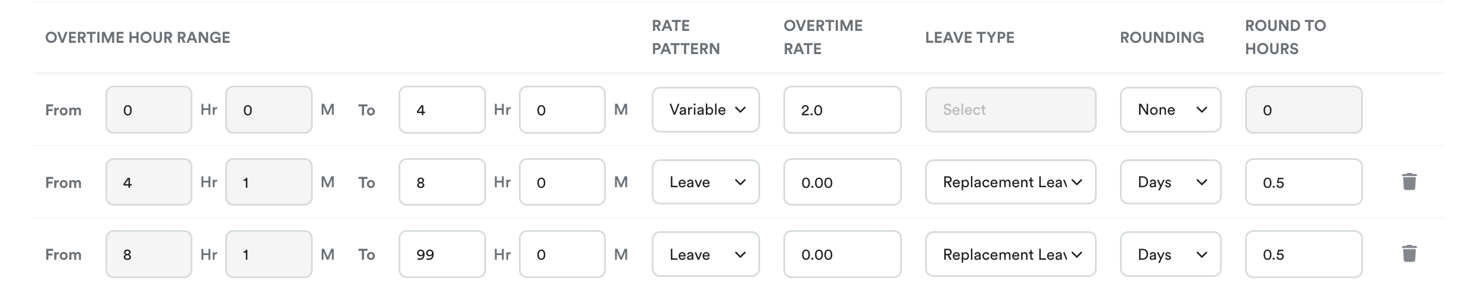Screen dimensions: 1475x296
Task: Open the Variable rate pattern dropdown
Action: tap(705, 110)
